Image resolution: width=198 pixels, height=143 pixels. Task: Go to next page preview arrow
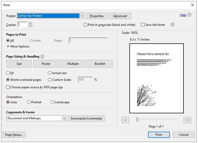click(187, 120)
